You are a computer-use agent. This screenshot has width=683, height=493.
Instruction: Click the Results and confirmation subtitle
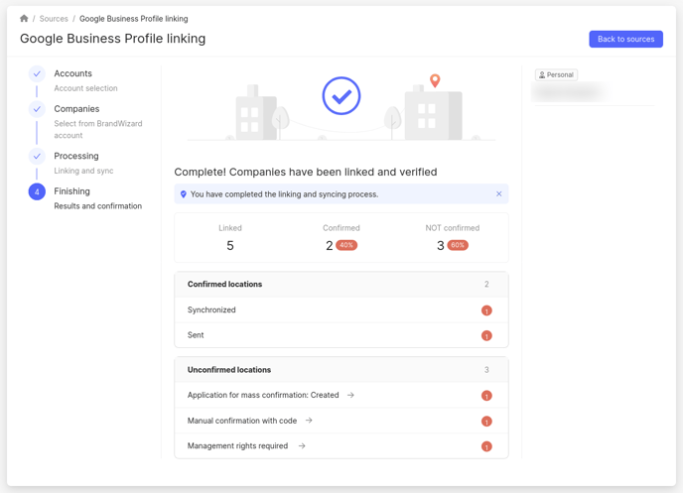pos(98,206)
